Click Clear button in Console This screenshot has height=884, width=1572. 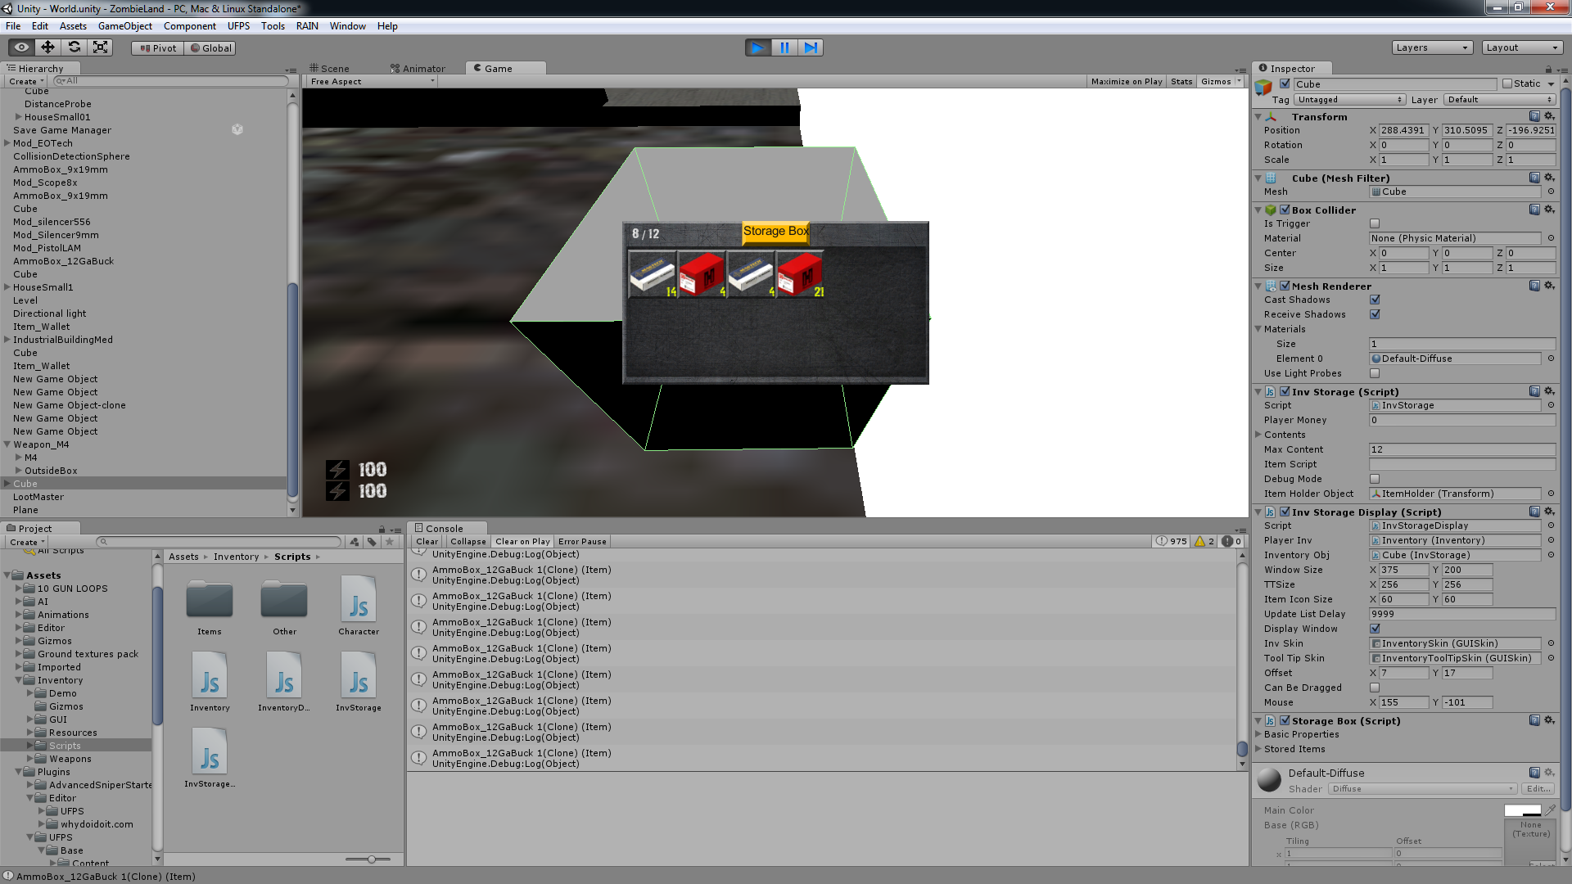(x=427, y=541)
